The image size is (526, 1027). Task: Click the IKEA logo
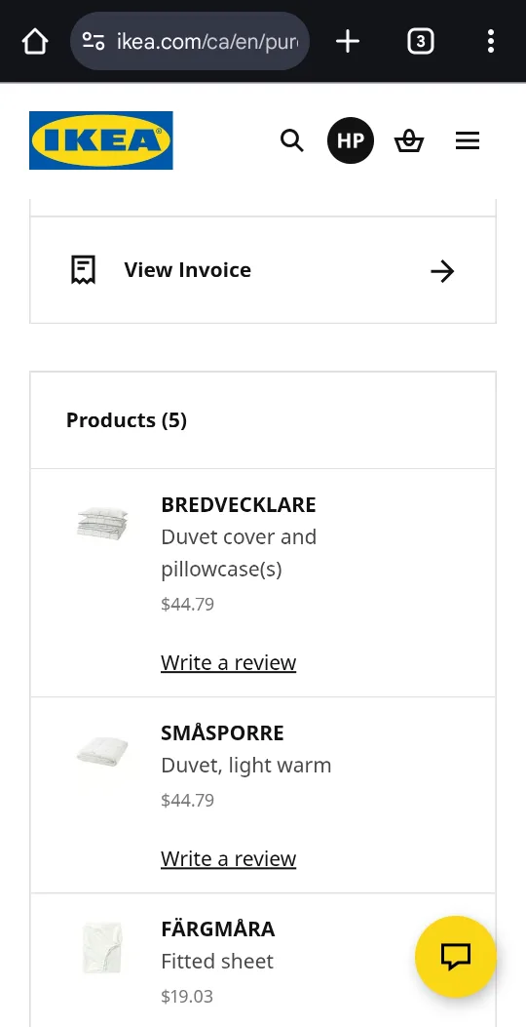tap(100, 140)
